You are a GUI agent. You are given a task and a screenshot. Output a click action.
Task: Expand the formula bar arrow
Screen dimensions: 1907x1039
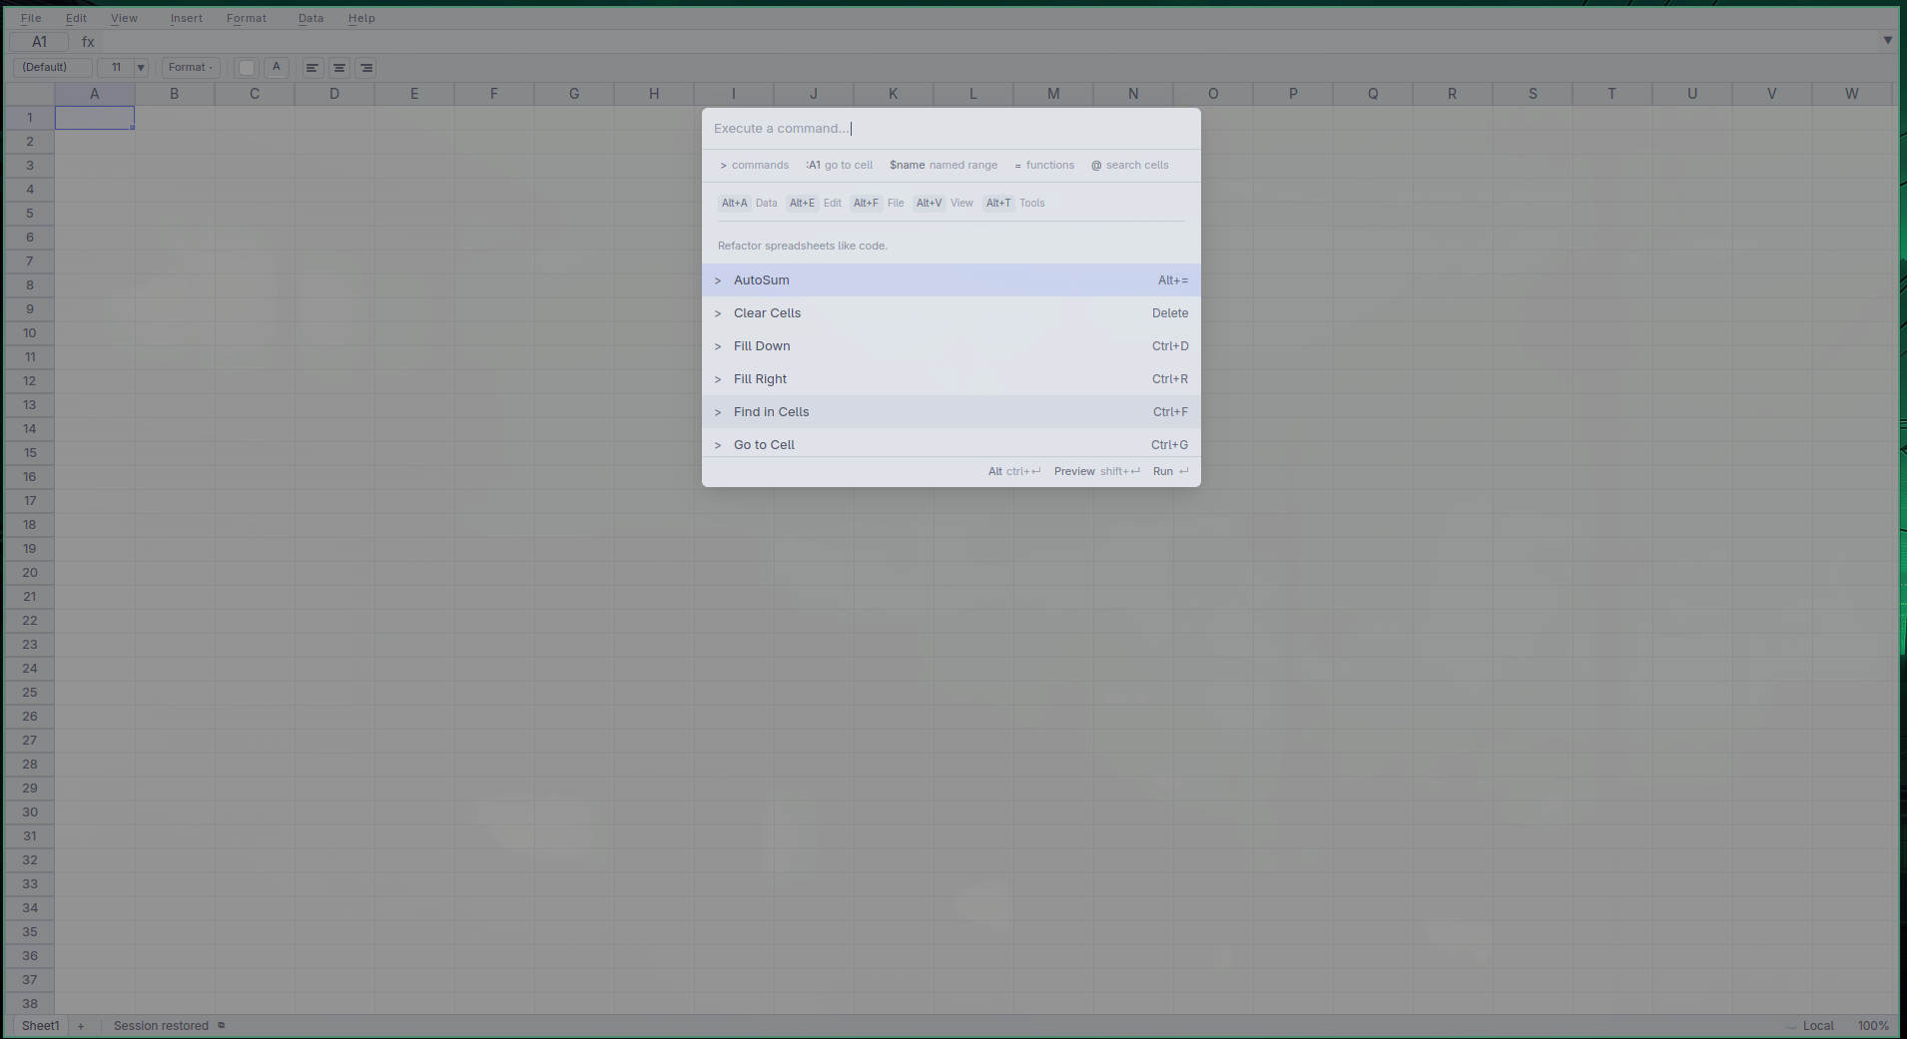(1888, 41)
